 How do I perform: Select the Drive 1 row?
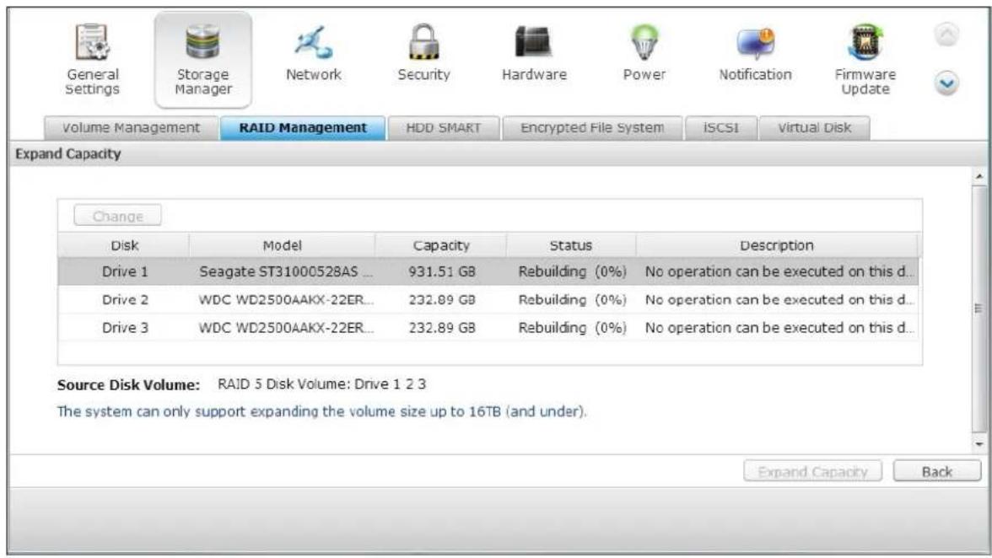click(x=488, y=271)
